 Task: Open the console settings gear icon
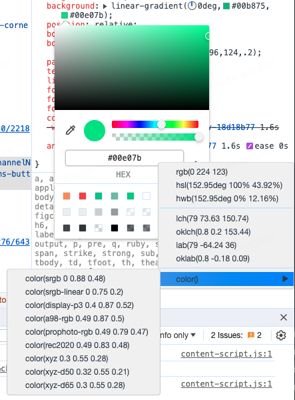[281, 335]
